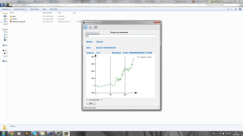Open Skype from the taskbar
The height and width of the screenshot is (136, 243).
(x=35, y=134)
